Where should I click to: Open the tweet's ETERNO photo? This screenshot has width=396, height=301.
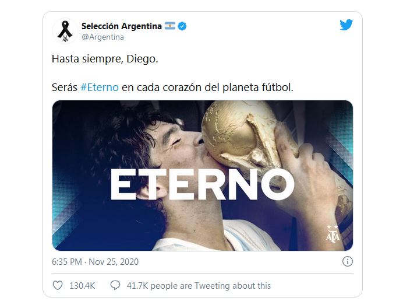(x=203, y=176)
